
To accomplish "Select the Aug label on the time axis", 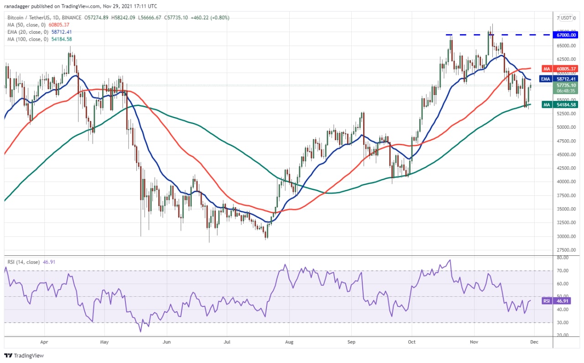I will 288,341.
